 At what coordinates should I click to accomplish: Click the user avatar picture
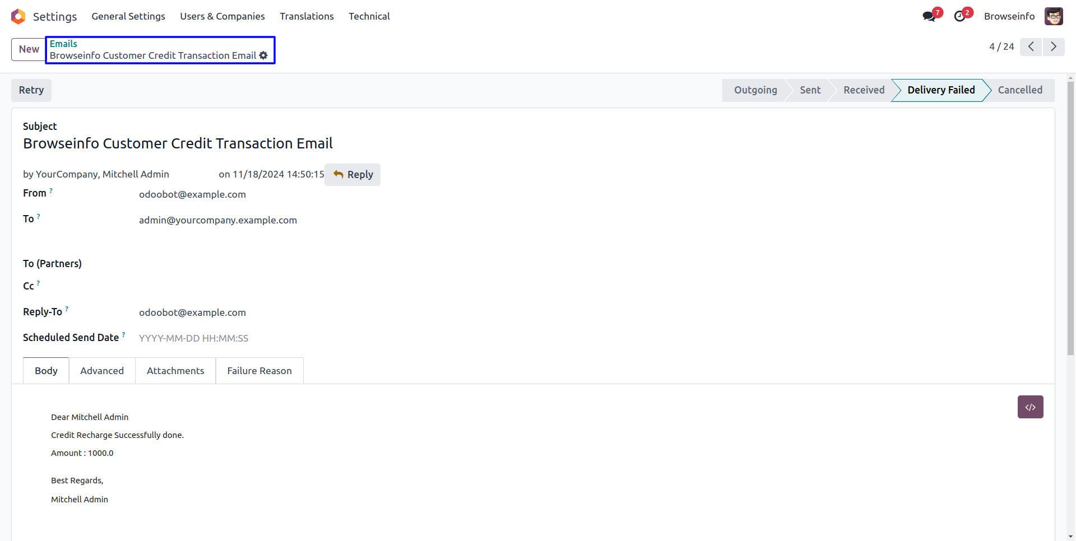coord(1054,16)
